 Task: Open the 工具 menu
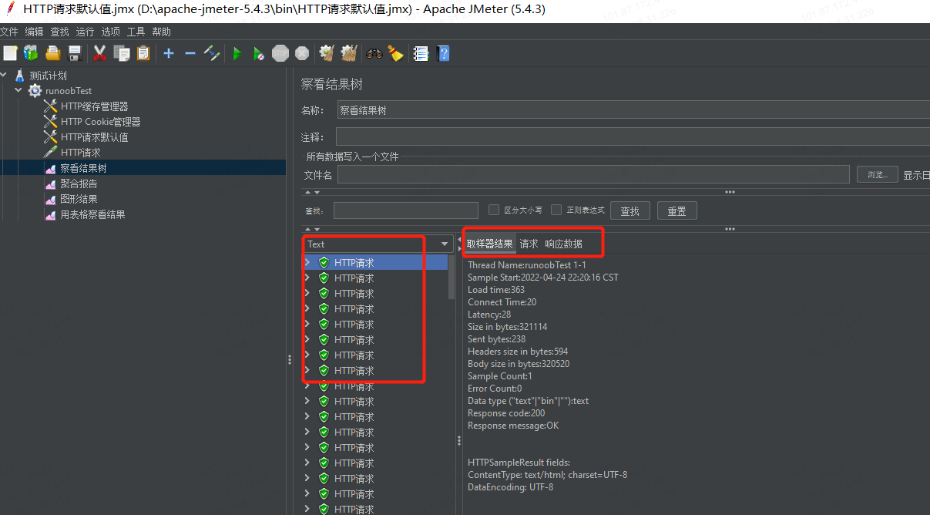click(x=136, y=32)
